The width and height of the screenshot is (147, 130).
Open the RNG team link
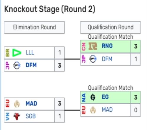[107, 46]
